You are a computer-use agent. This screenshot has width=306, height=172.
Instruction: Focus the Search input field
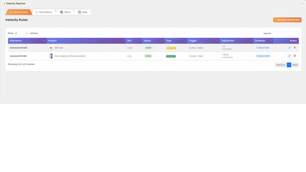[286, 33]
